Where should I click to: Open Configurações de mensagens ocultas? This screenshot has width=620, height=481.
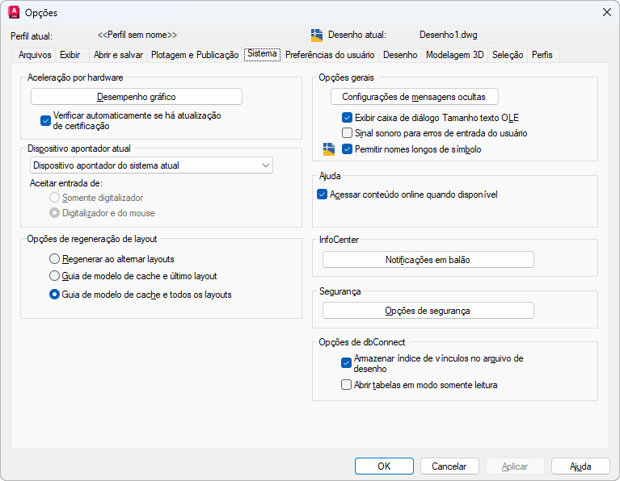pyautogui.click(x=414, y=97)
